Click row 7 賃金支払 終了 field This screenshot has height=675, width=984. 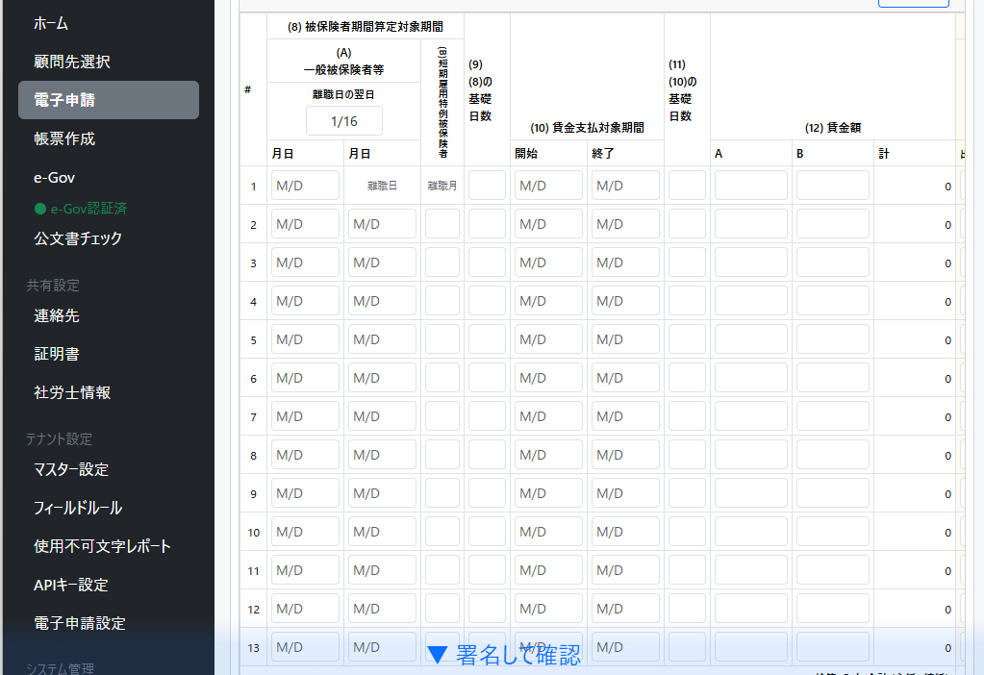tap(625, 416)
